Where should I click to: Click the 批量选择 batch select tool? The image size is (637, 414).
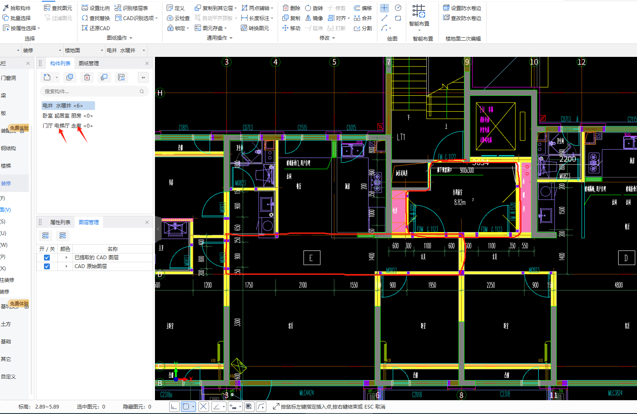pos(17,18)
